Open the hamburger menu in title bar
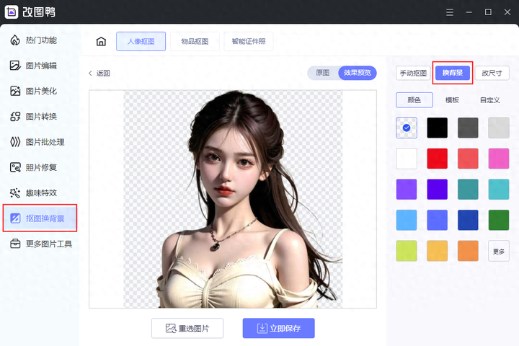This screenshot has width=519, height=346. (x=450, y=12)
